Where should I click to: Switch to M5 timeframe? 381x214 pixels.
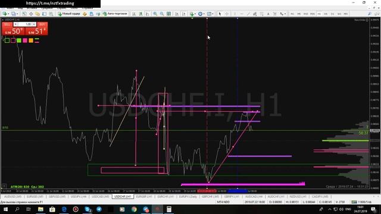299,14
